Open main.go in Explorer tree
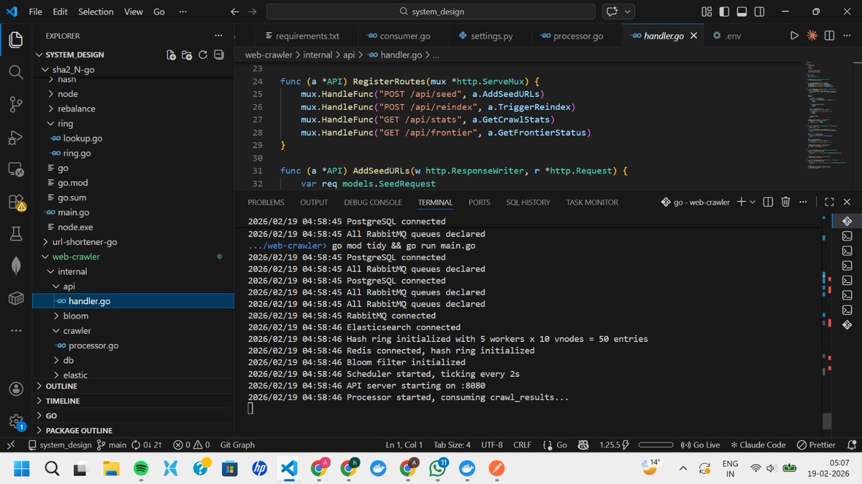This screenshot has height=484, width=862. click(74, 213)
